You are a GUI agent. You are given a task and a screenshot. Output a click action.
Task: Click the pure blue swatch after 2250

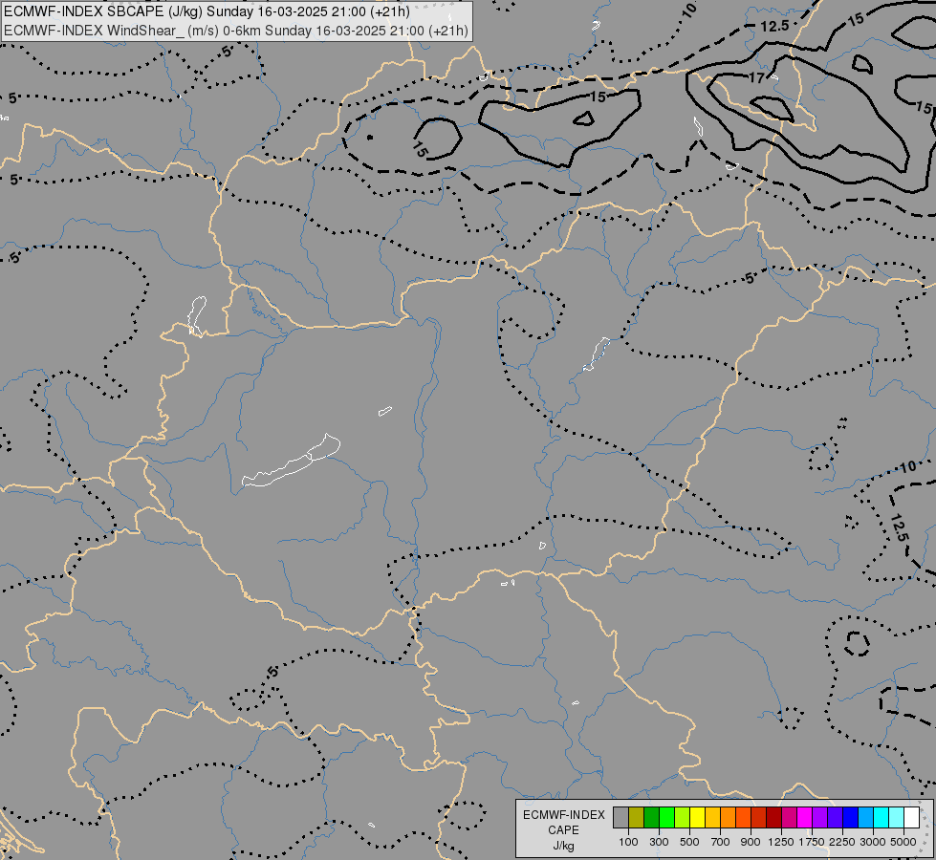click(851, 817)
